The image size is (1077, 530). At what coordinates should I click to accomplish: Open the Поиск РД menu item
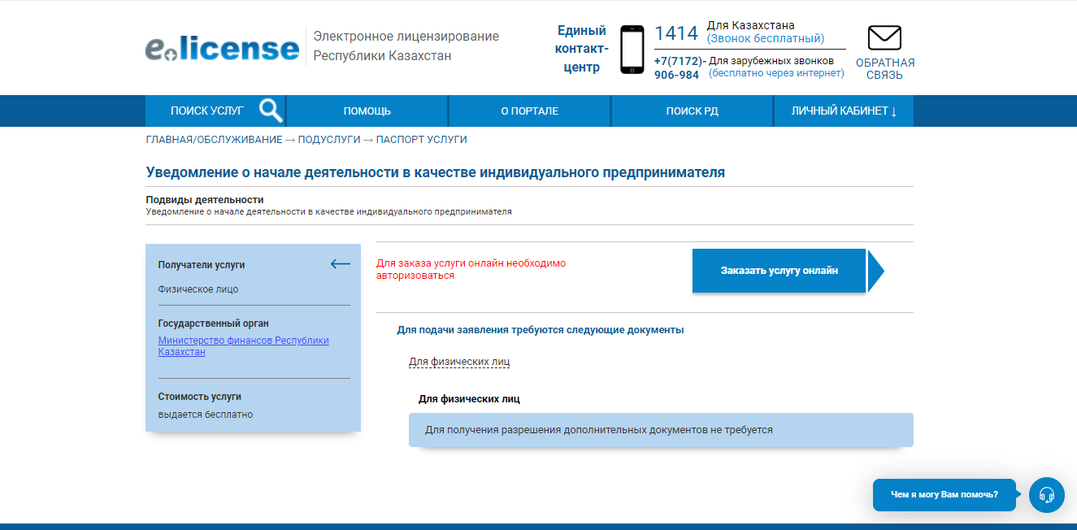pos(692,111)
